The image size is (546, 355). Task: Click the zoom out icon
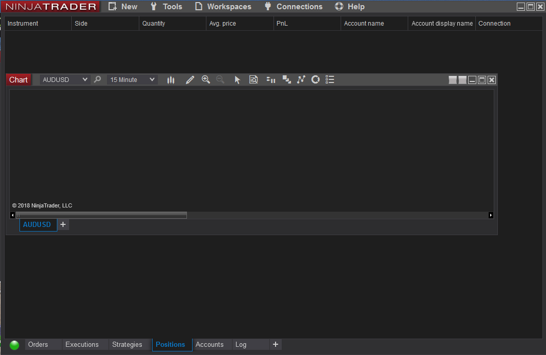pos(220,80)
